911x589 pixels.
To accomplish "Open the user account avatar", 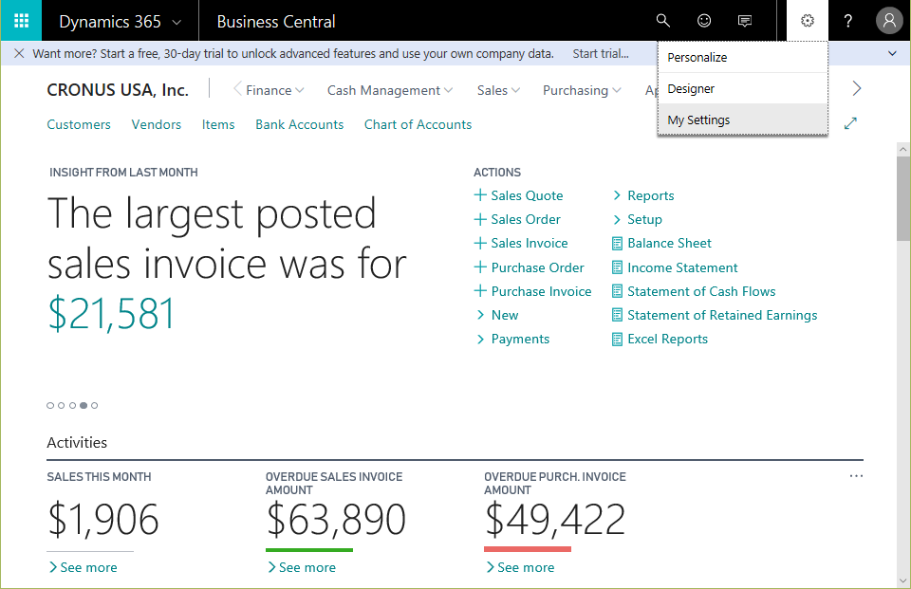I will pos(889,21).
